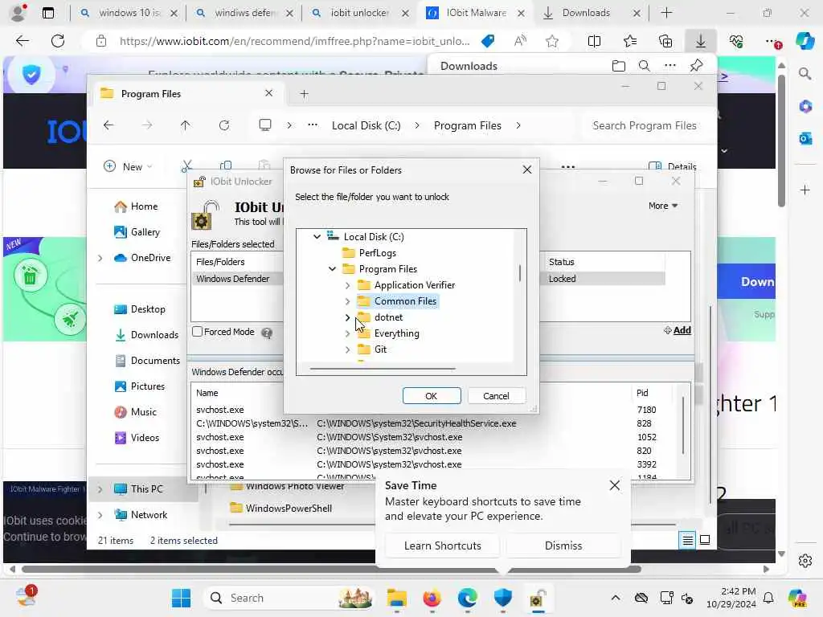Expand the dotnet folder node
This screenshot has width=823, height=617.
(347, 317)
